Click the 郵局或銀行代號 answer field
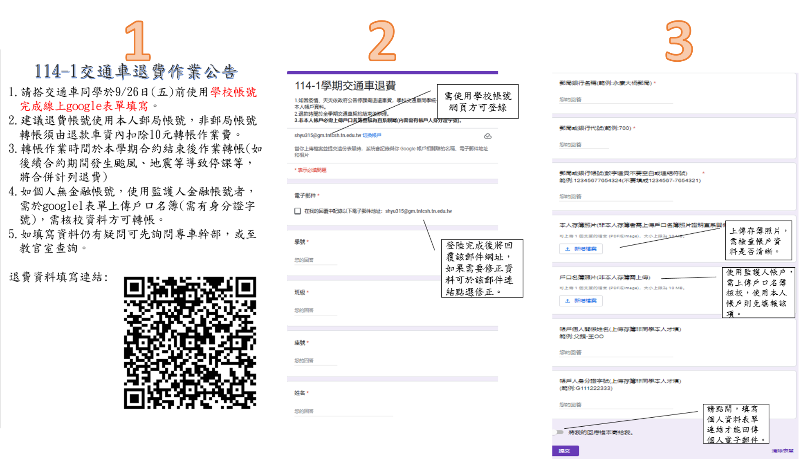799x459 pixels. click(x=584, y=145)
